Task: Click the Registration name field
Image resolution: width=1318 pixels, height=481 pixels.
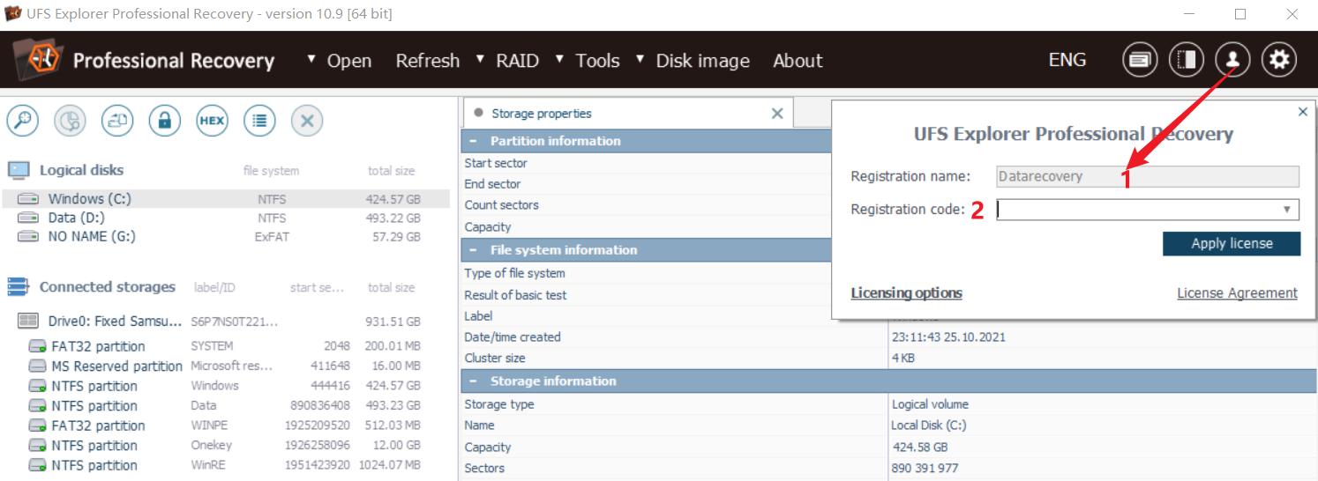Action: pos(1148,176)
